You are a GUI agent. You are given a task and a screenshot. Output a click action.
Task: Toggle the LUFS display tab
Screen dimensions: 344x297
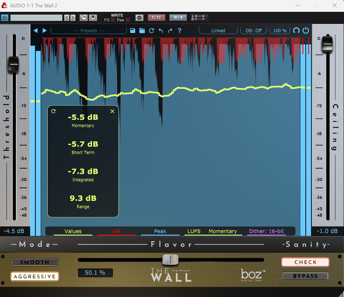click(194, 231)
